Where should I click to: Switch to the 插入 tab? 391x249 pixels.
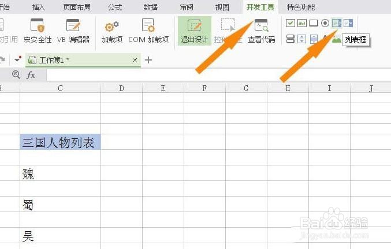point(38,7)
